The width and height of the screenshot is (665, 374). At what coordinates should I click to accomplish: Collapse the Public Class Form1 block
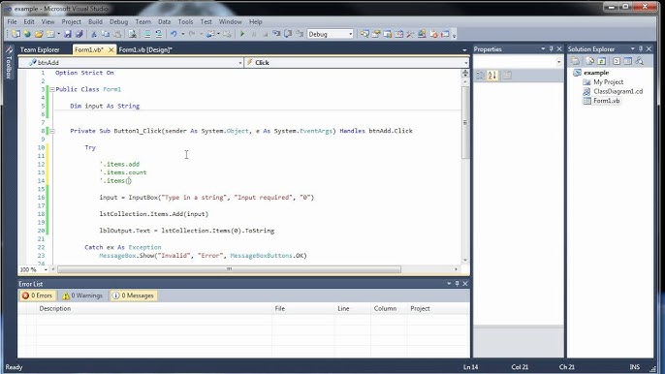52,89
